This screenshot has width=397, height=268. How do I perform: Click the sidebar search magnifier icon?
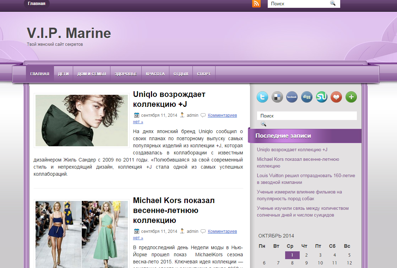pyautogui.click(x=263, y=124)
